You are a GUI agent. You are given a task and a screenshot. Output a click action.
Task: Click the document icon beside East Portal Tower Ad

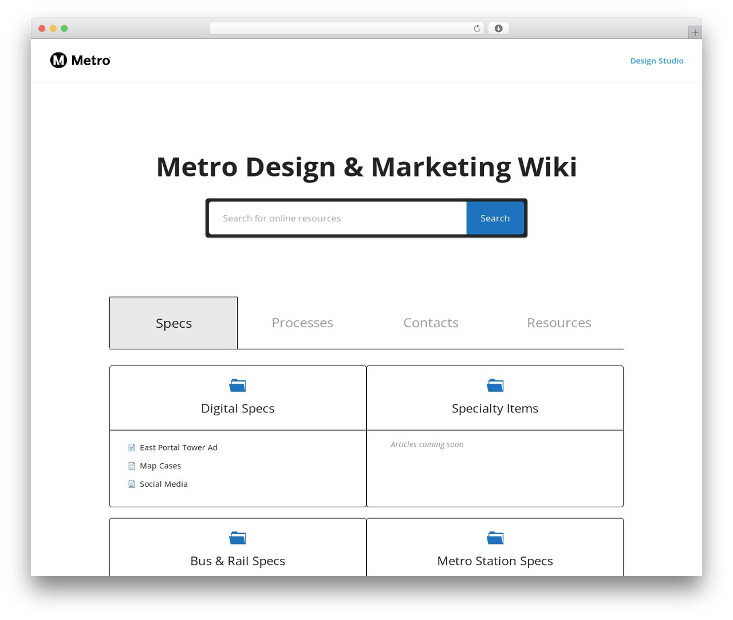tap(132, 448)
